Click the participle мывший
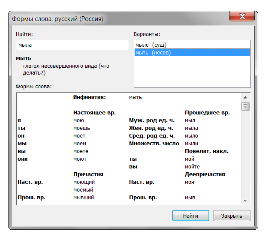Screen dimensions: 268x243 84,198
